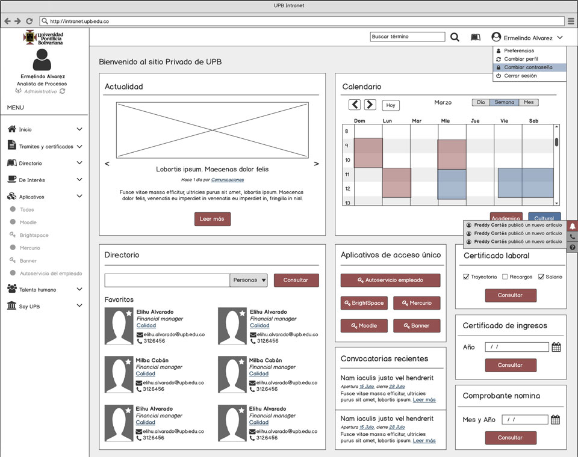
Task: Open the book icon next to search
Action: pyautogui.click(x=475, y=37)
